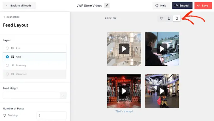Go back to the Customize menu

tap(11, 17)
